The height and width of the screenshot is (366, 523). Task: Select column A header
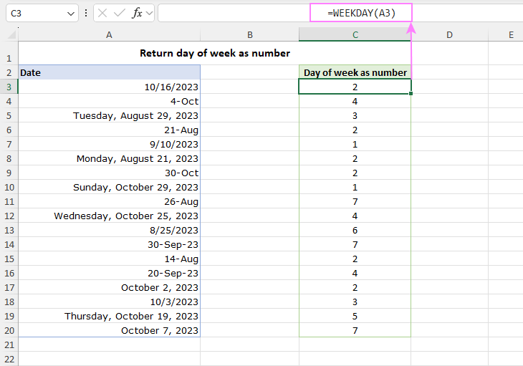(109, 34)
